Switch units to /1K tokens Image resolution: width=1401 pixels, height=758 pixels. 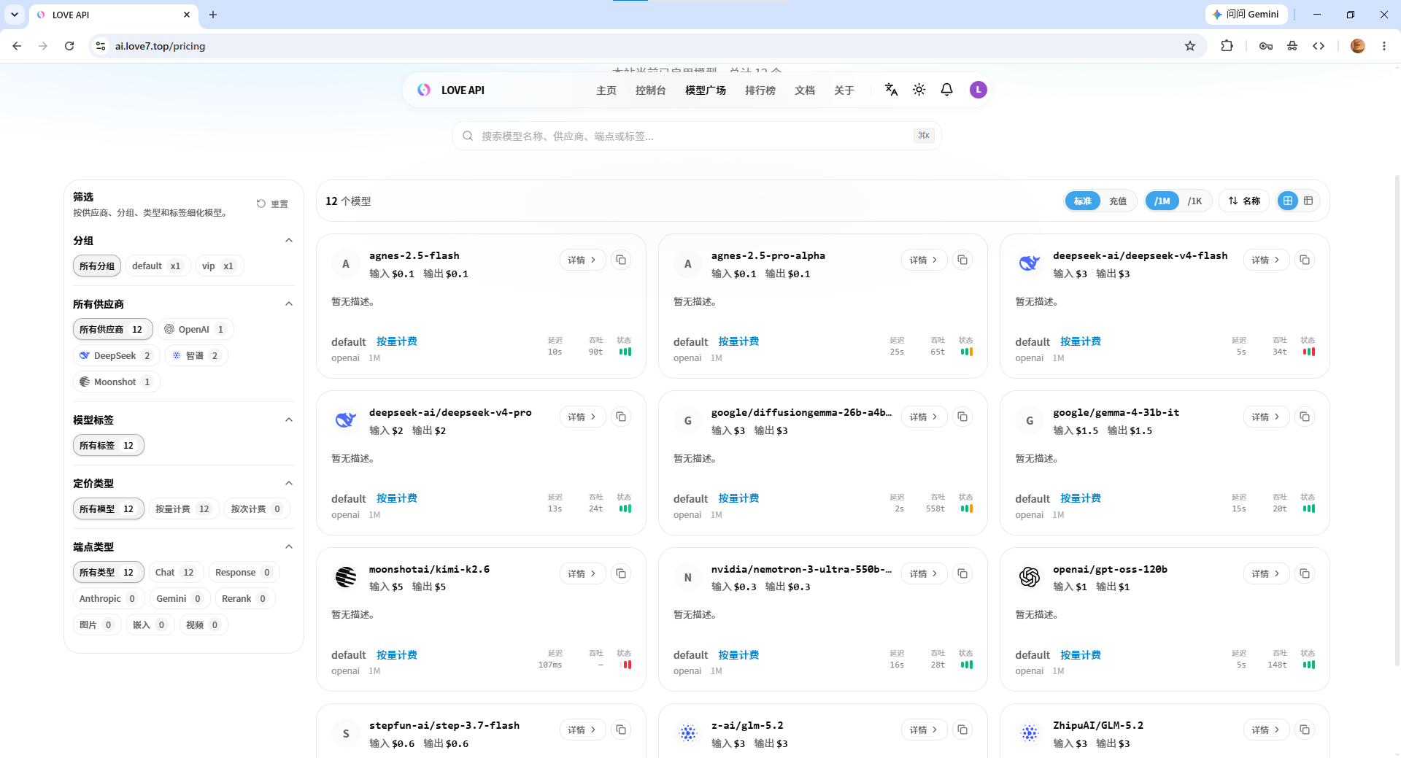pos(1194,201)
